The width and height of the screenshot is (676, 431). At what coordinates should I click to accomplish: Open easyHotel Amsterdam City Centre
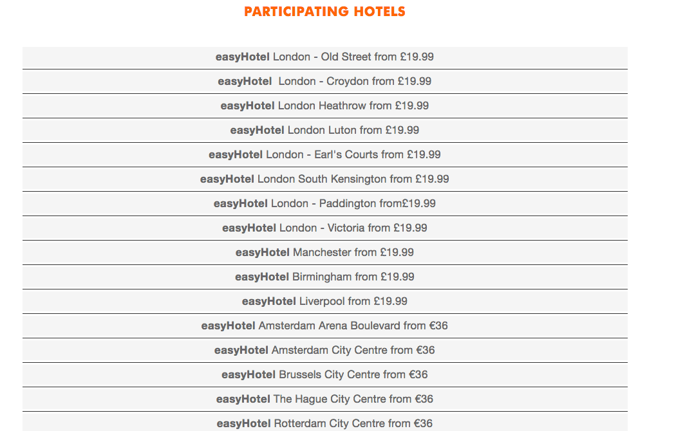(x=325, y=351)
